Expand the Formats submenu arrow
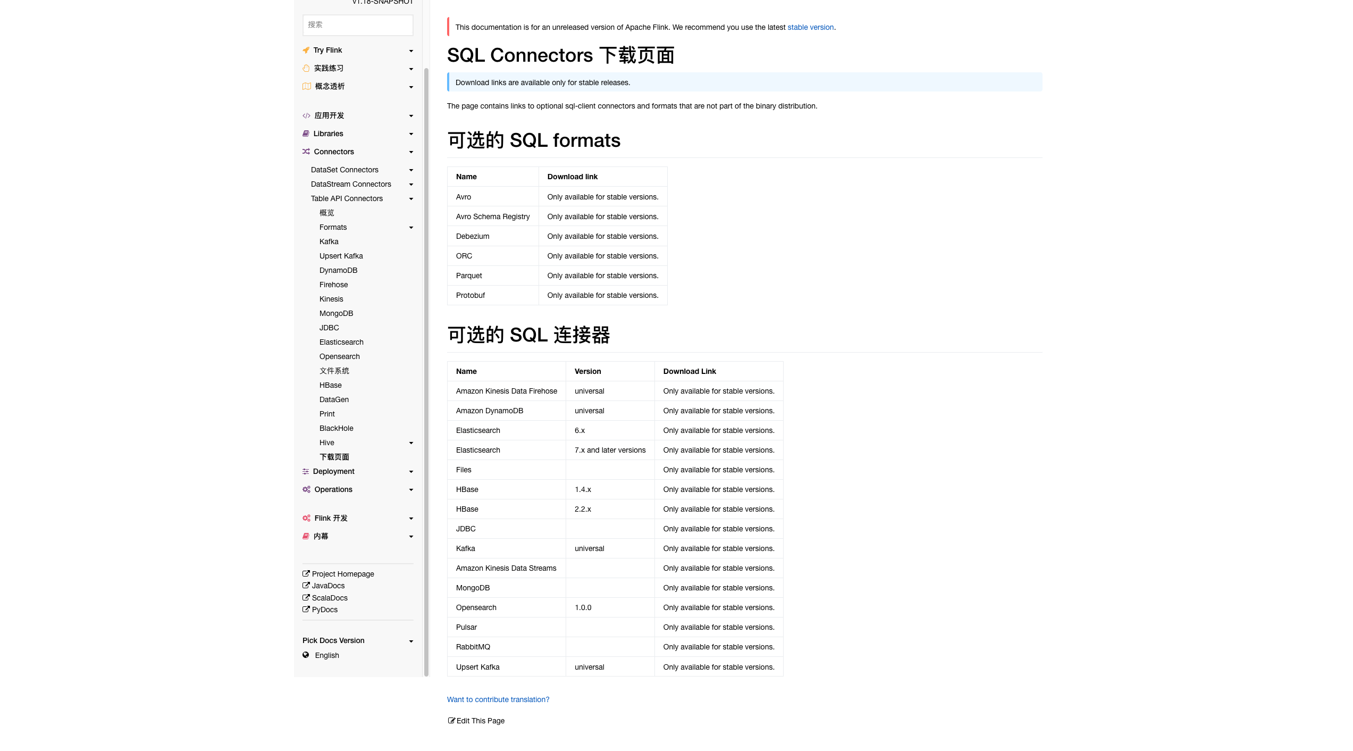 pos(411,228)
